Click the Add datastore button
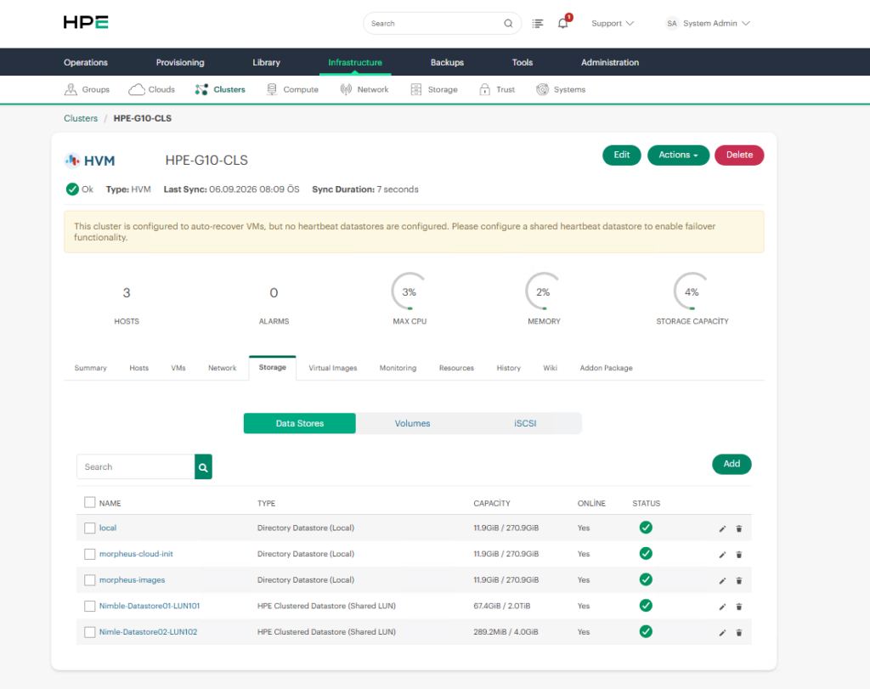 tap(732, 465)
